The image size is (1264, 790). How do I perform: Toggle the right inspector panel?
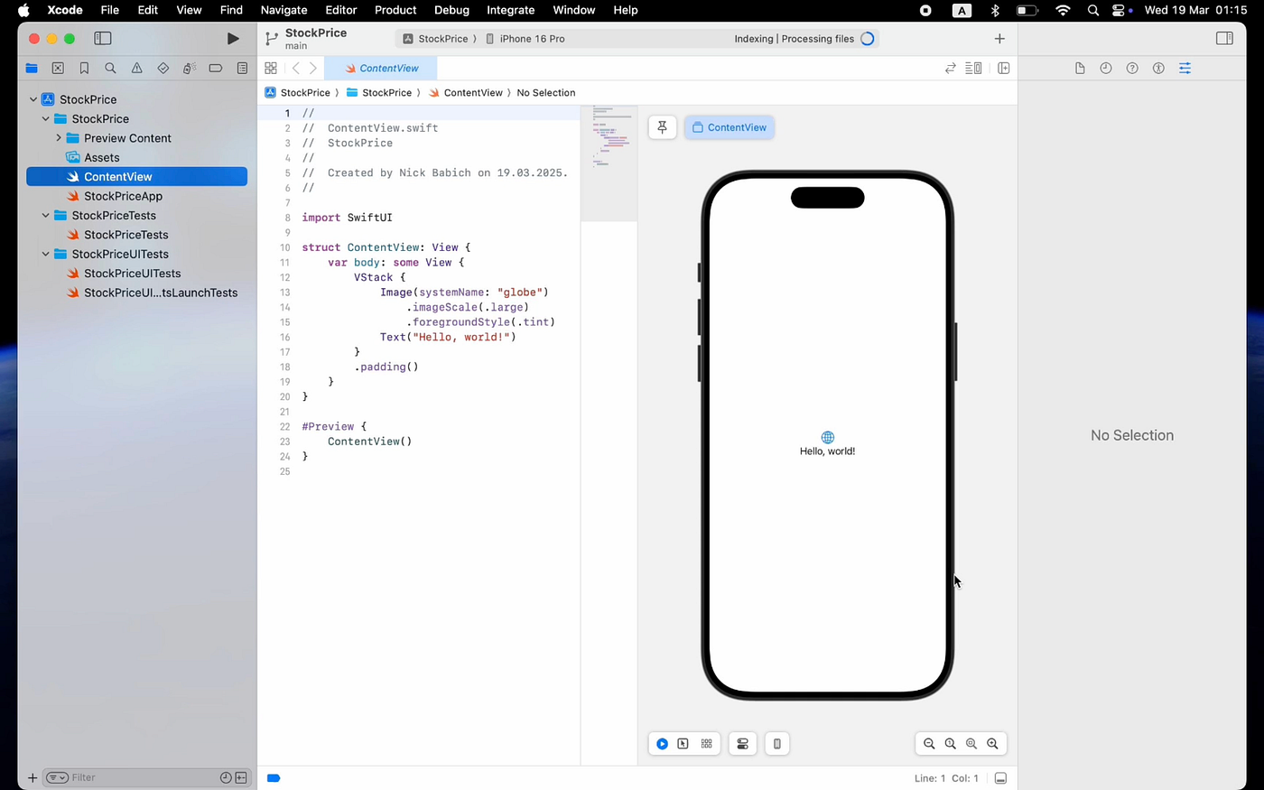(x=1224, y=39)
